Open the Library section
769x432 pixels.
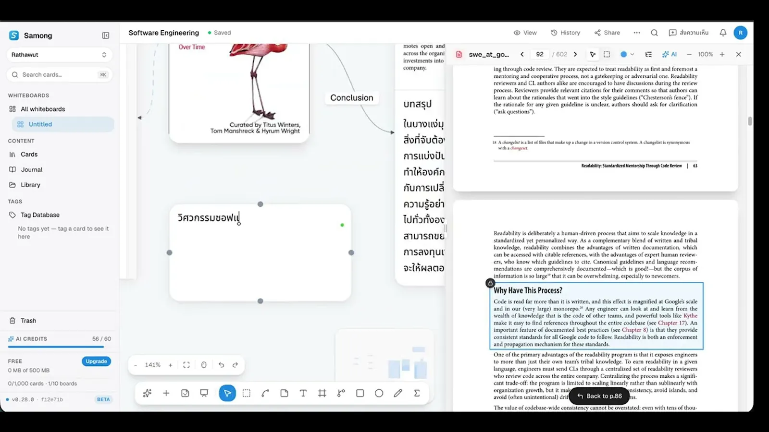coord(30,185)
